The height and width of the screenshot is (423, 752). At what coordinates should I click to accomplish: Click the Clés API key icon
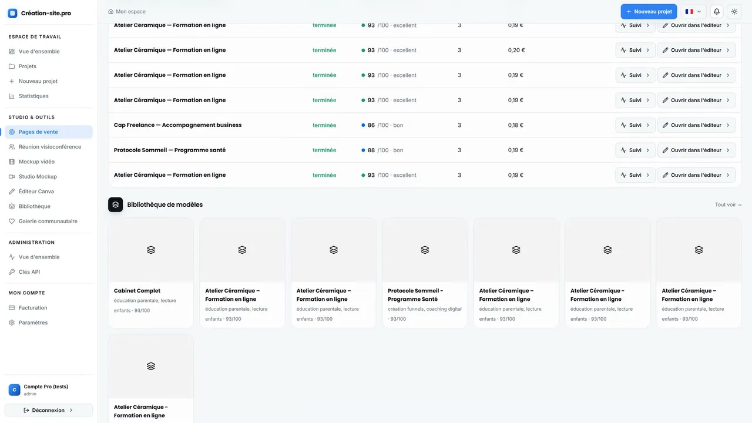[12, 272]
